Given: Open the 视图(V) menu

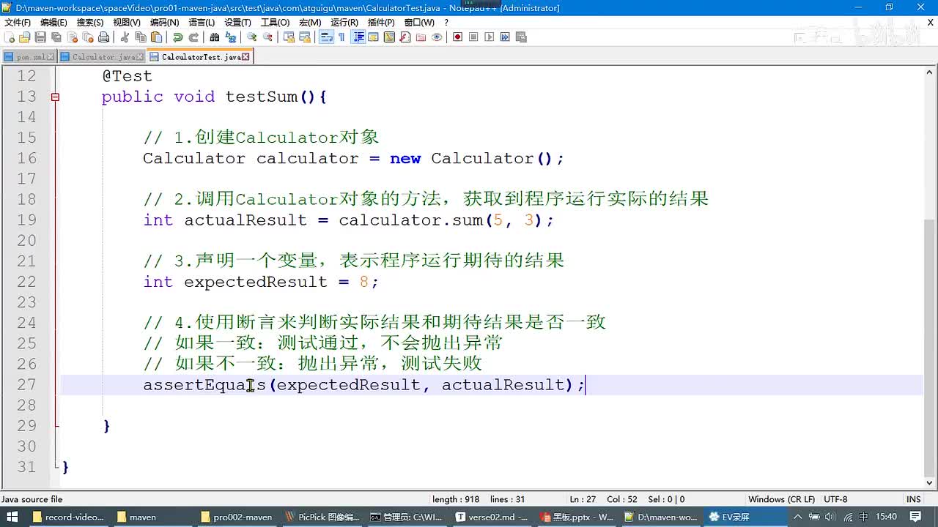Looking at the screenshot, I should (127, 23).
